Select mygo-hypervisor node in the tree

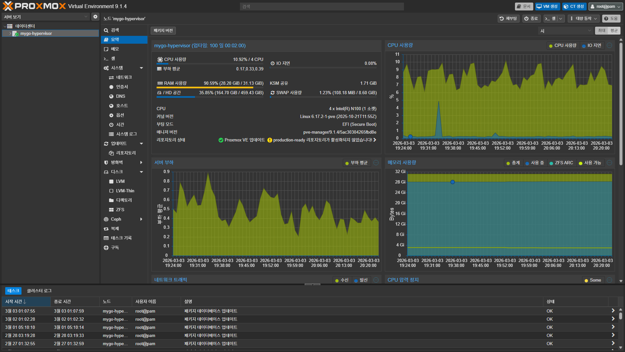[x=36, y=34]
